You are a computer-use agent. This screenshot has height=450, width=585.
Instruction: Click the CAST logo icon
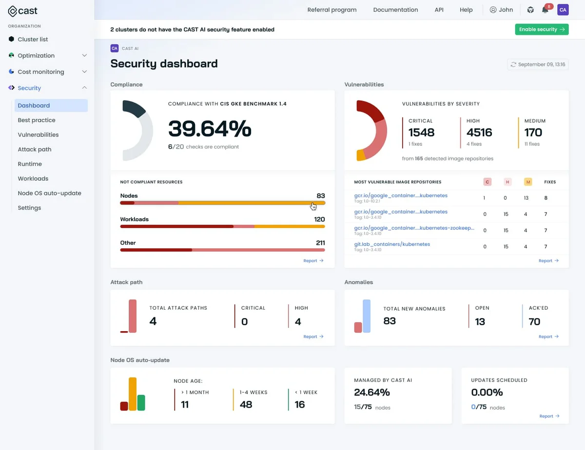point(13,11)
